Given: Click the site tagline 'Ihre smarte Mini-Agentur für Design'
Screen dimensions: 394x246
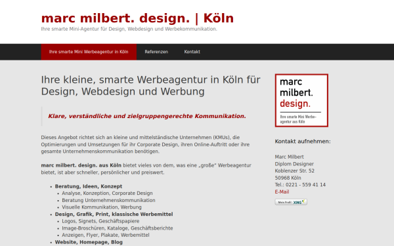Looking at the screenshot, I should coord(129,29).
